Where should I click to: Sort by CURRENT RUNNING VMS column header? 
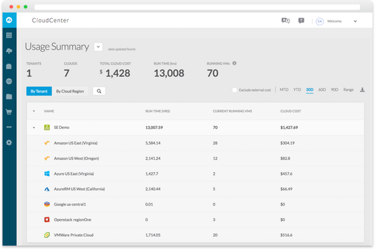232,111
